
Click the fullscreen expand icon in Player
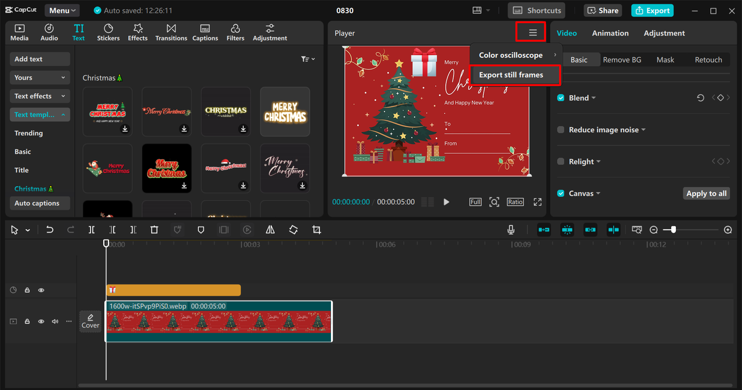pyautogui.click(x=537, y=202)
